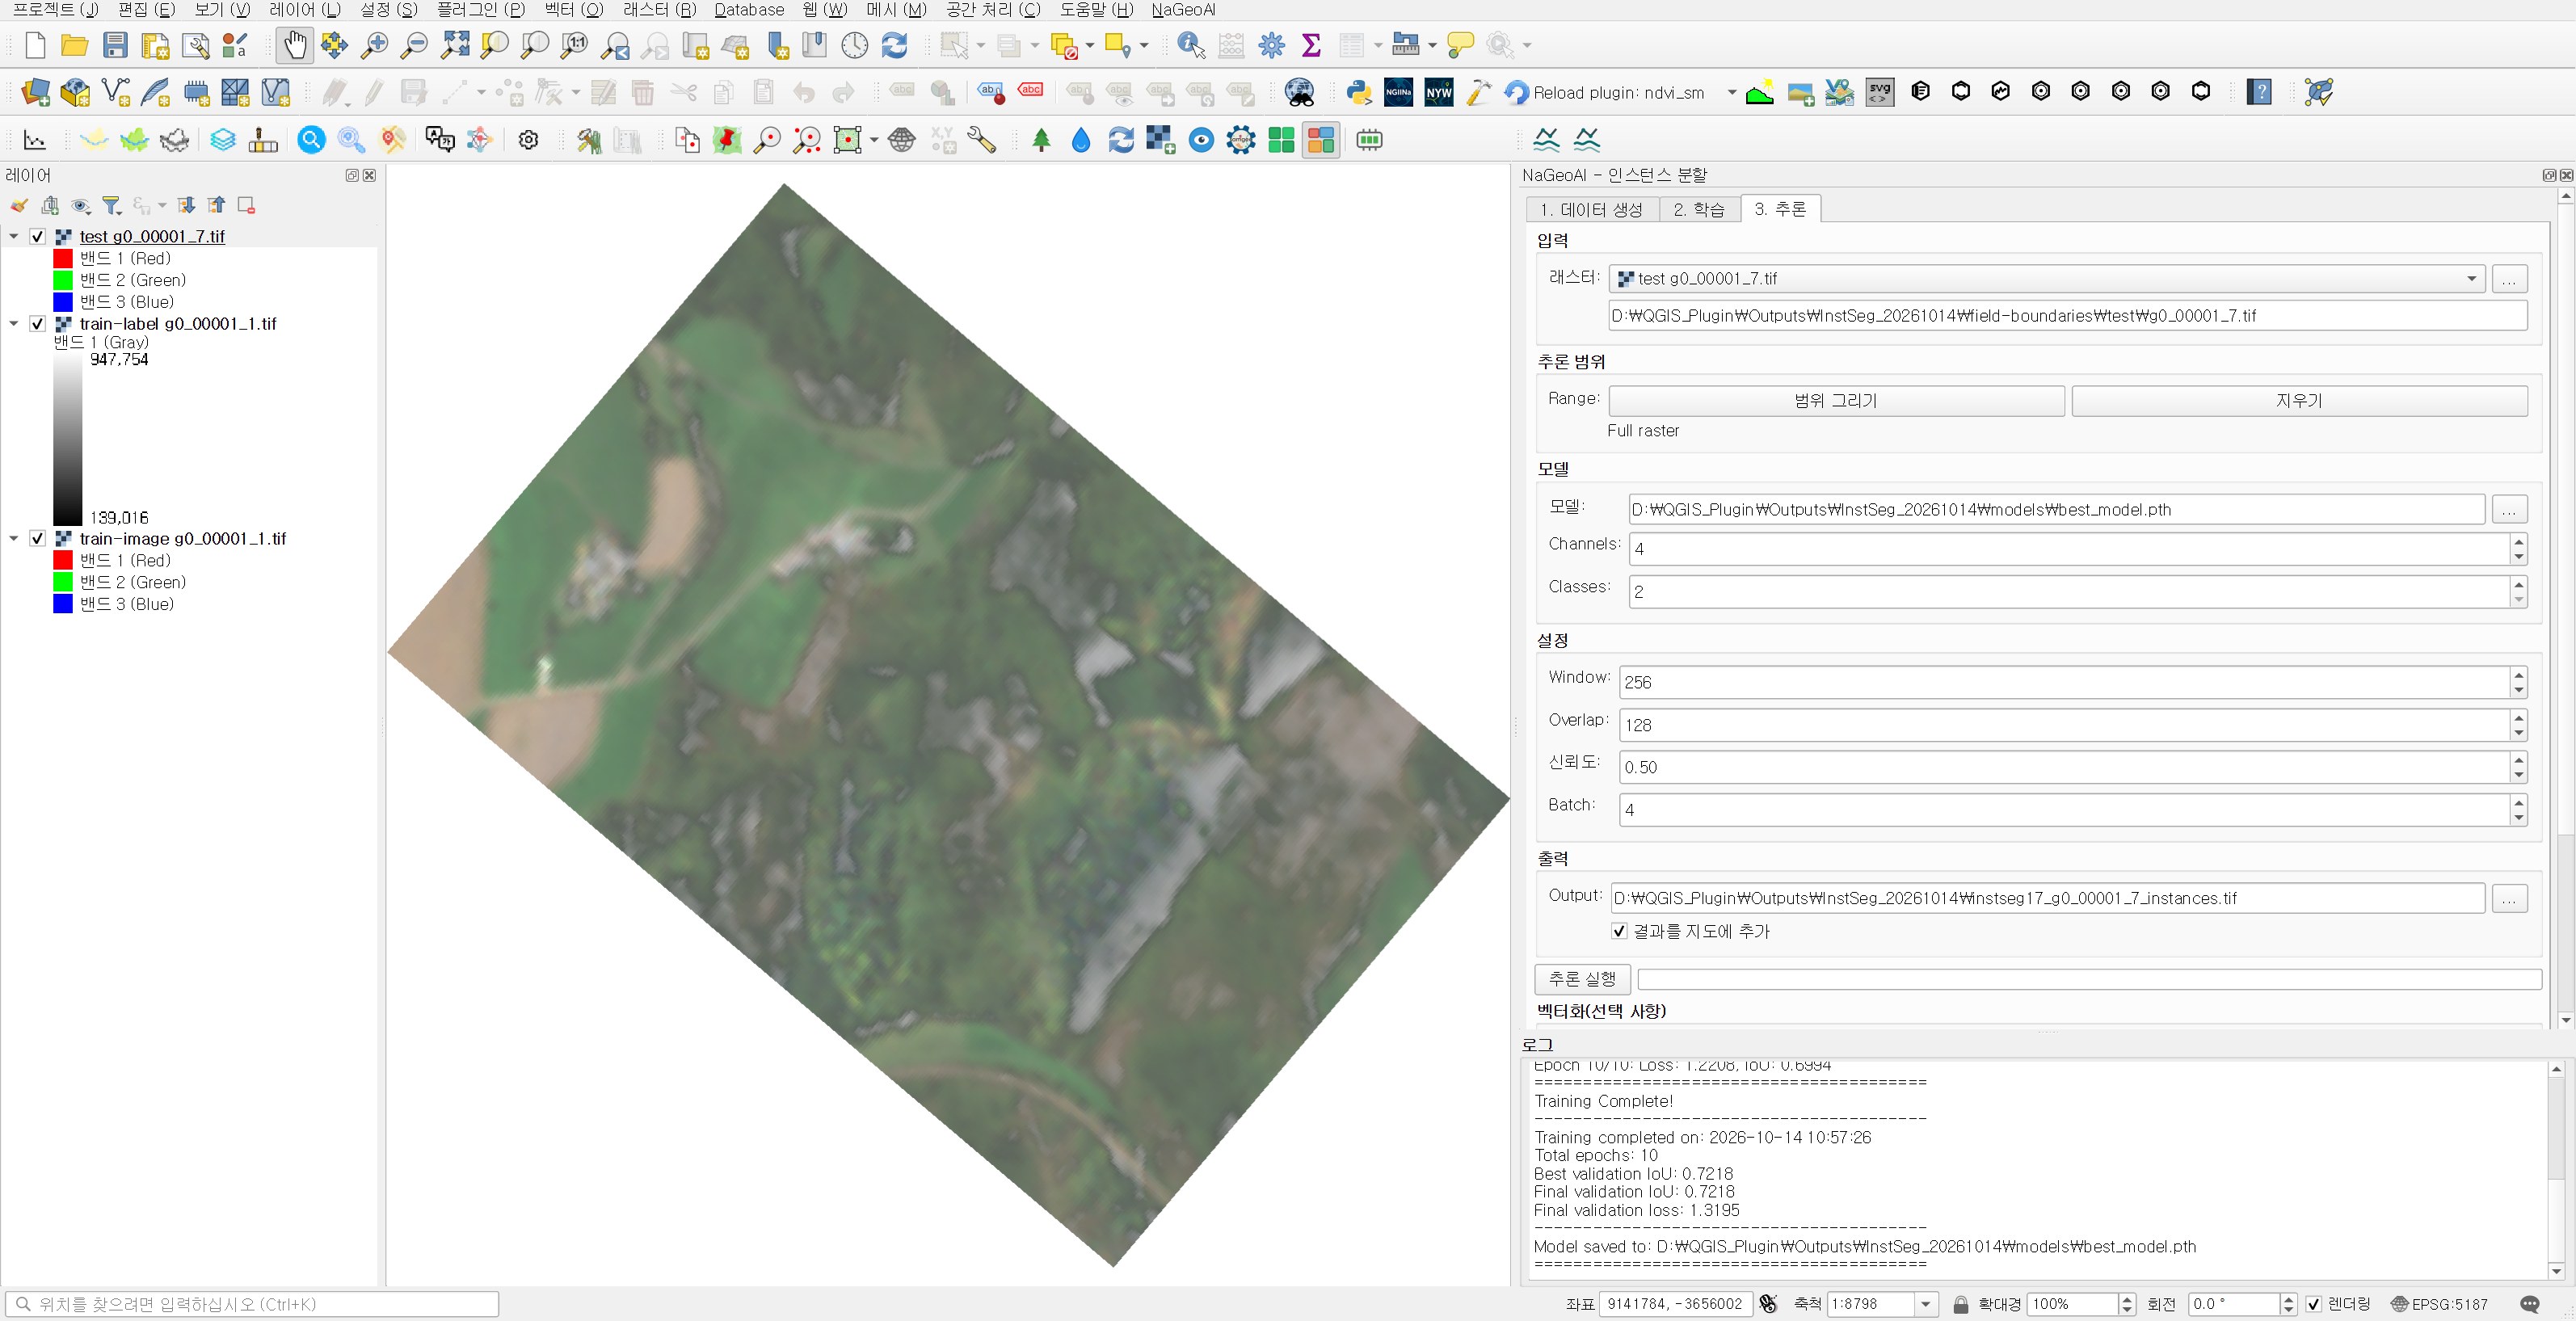Viewport: 2576px width, 1321px height.
Task: Toggle the 렌더링 checkbox in status bar
Action: coord(2313,1304)
